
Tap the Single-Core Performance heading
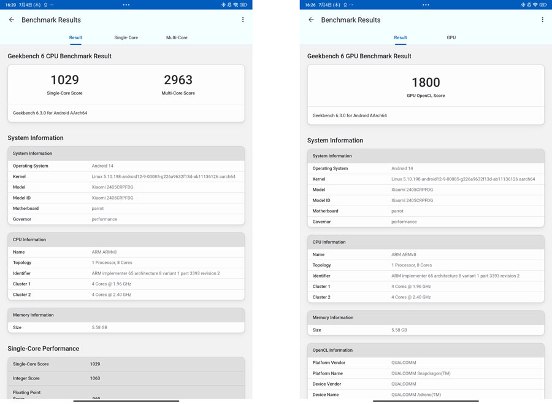point(44,349)
